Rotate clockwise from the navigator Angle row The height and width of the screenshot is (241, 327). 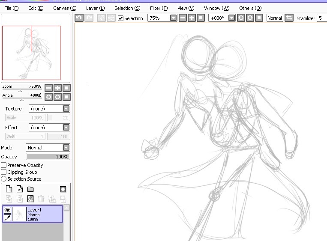coord(57,97)
